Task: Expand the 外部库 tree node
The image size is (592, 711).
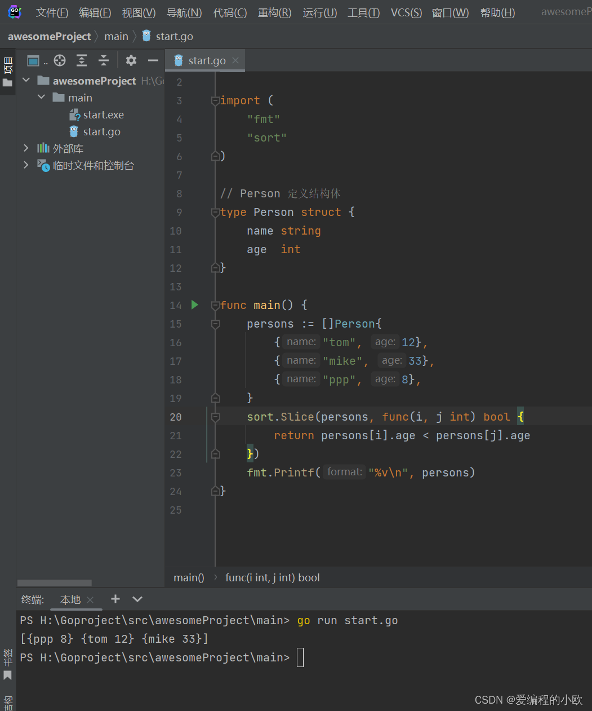Action: (26, 148)
